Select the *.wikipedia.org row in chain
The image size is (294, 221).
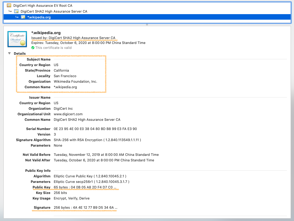pyautogui.click(x=147, y=17)
